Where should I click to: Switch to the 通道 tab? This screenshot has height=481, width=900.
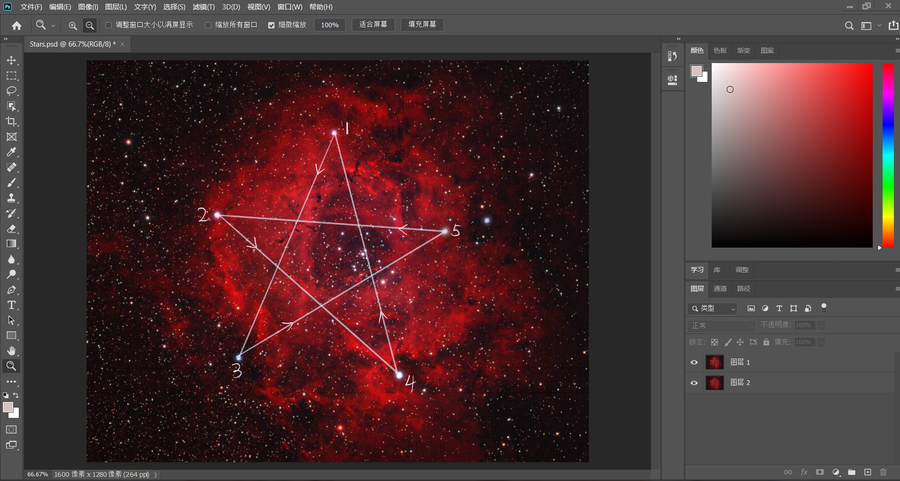[x=720, y=289]
